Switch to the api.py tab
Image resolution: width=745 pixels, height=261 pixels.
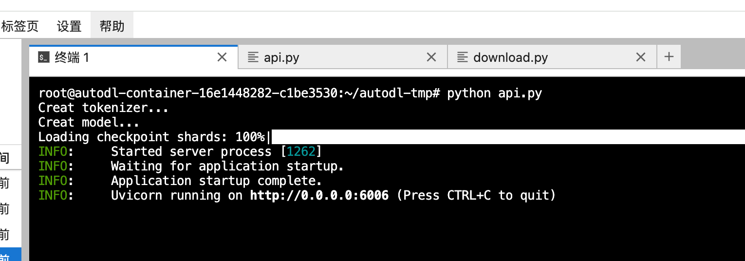pyautogui.click(x=281, y=57)
